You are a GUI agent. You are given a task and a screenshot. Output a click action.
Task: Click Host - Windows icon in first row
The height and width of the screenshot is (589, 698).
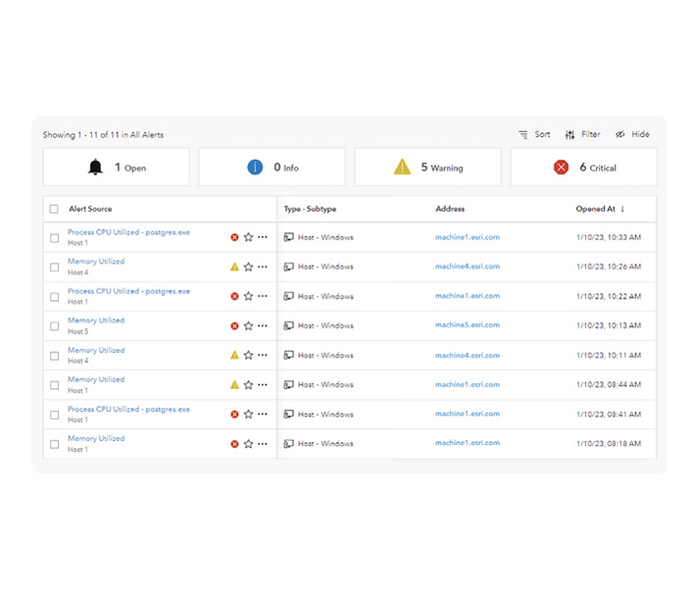pyautogui.click(x=289, y=237)
